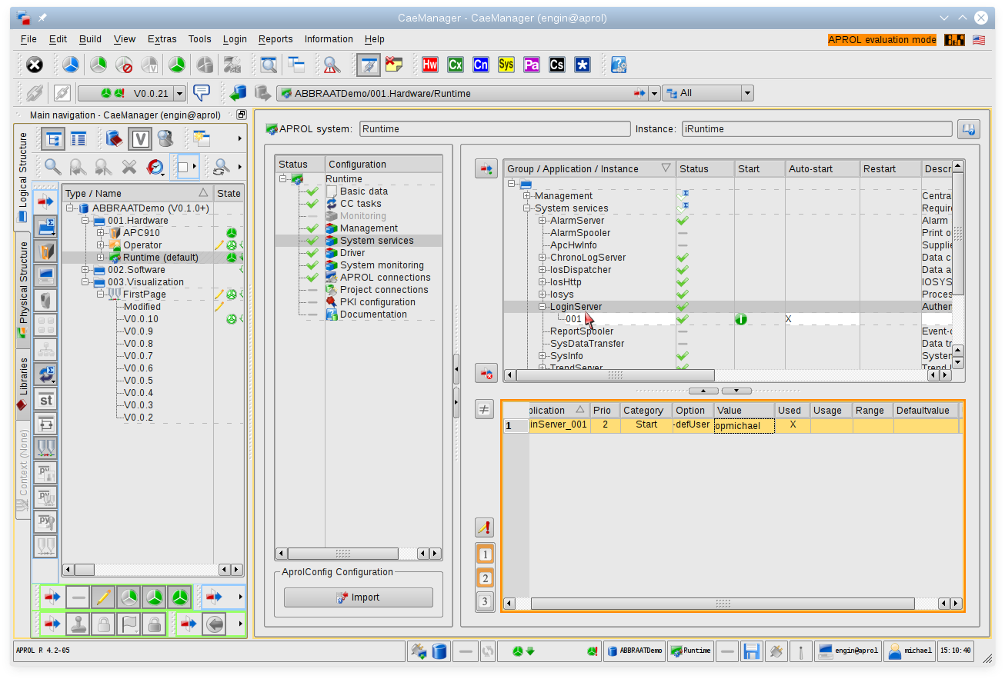Click the pencil with red exclamation icon
Screen dimensions: 1005x679
(484, 528)
